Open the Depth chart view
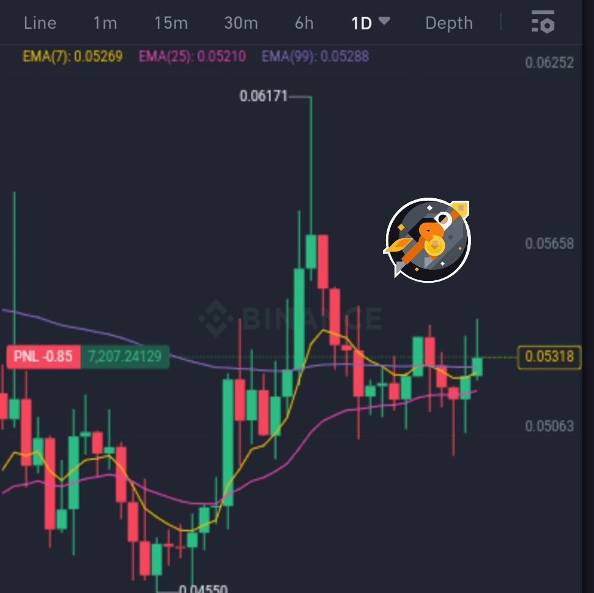 [449, 23]
